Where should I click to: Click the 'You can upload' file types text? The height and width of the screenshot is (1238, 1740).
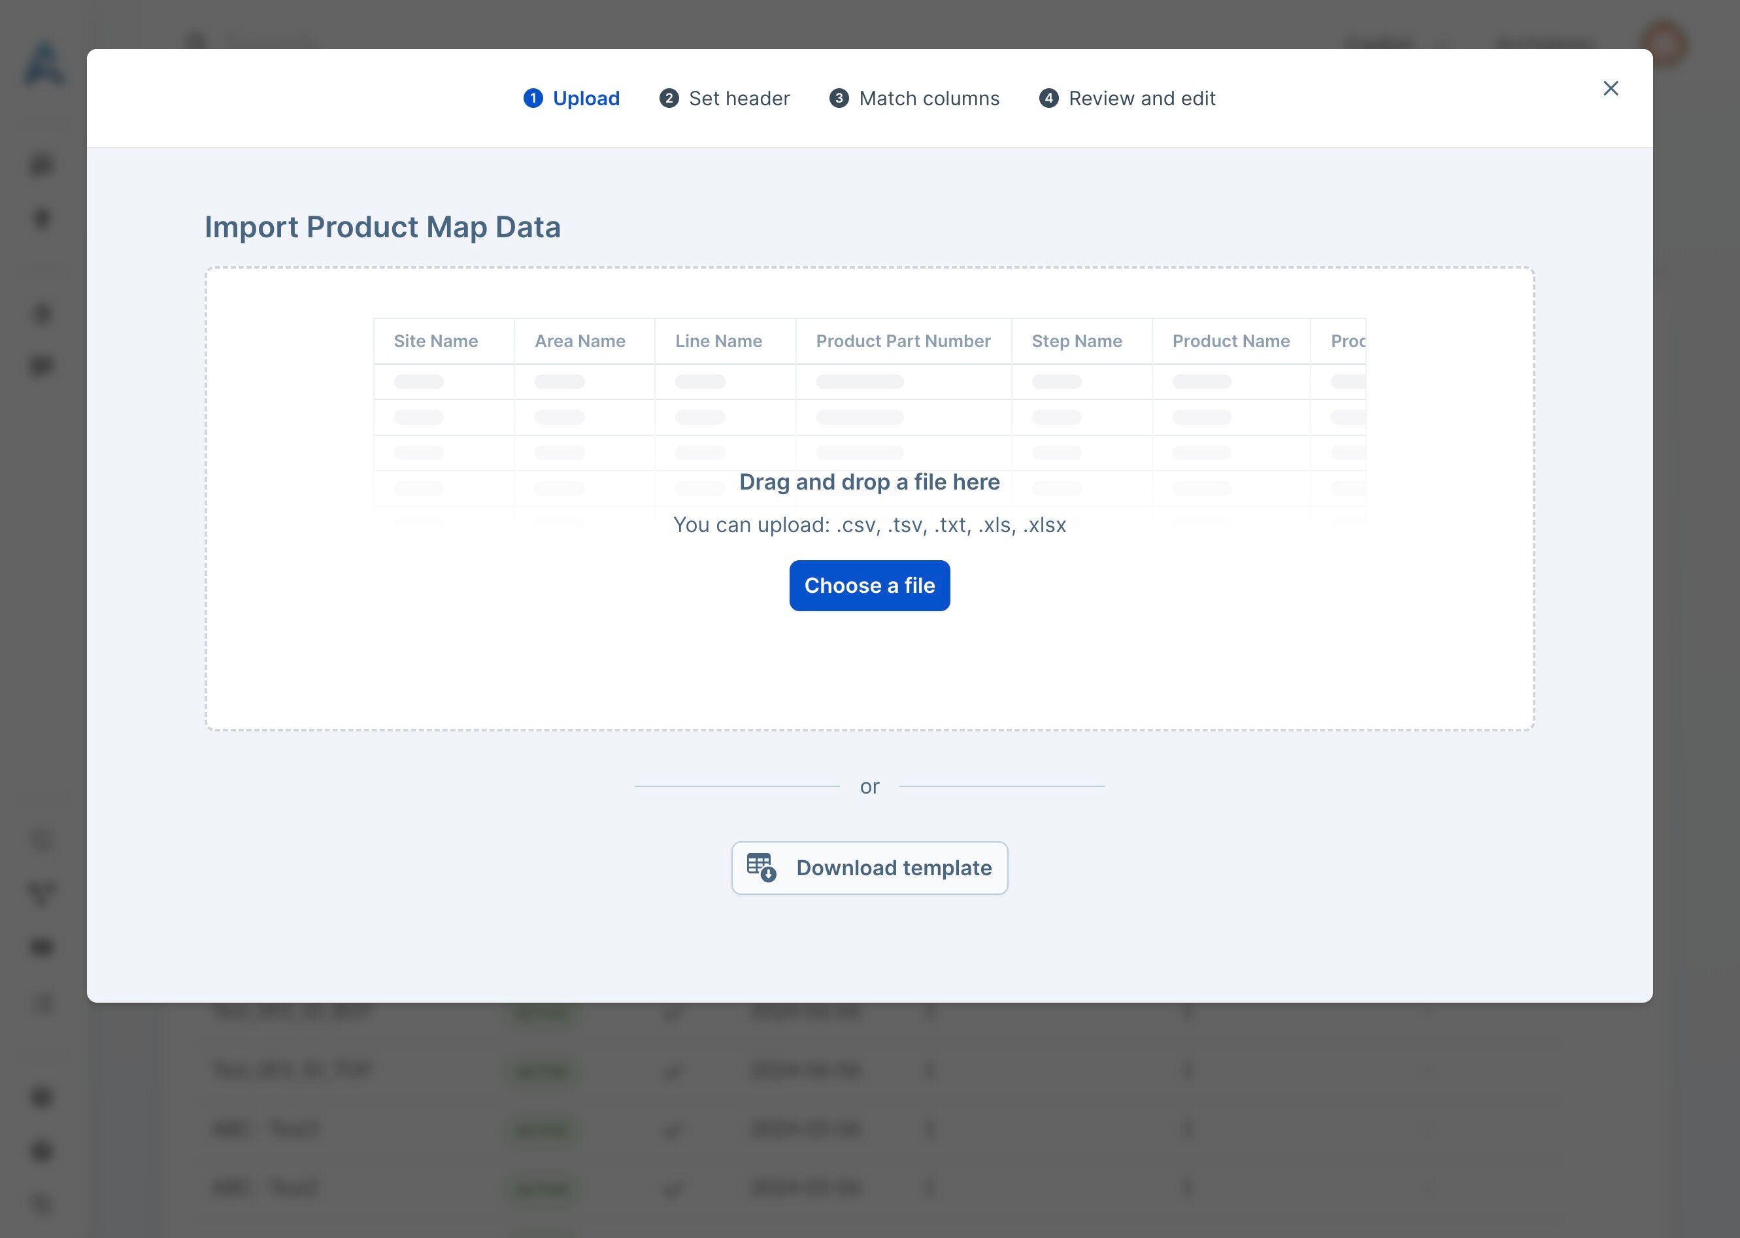869,524
